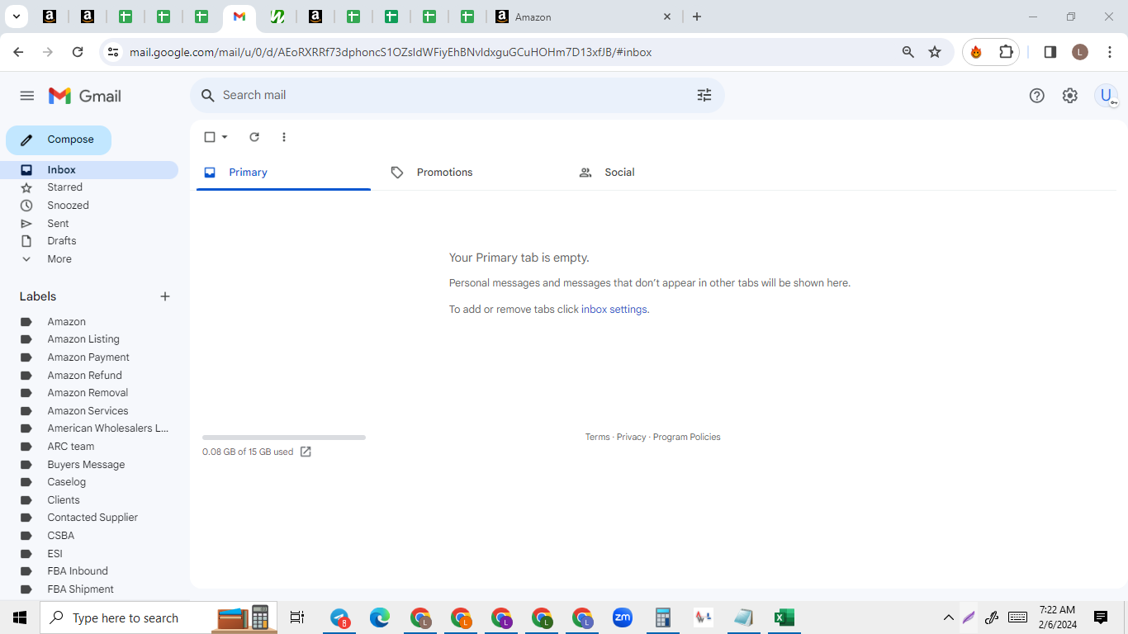Open the Contacted Supplier label
Image resolution: width=1128 pixels, height=634 pixels.
tap(92, 518)
